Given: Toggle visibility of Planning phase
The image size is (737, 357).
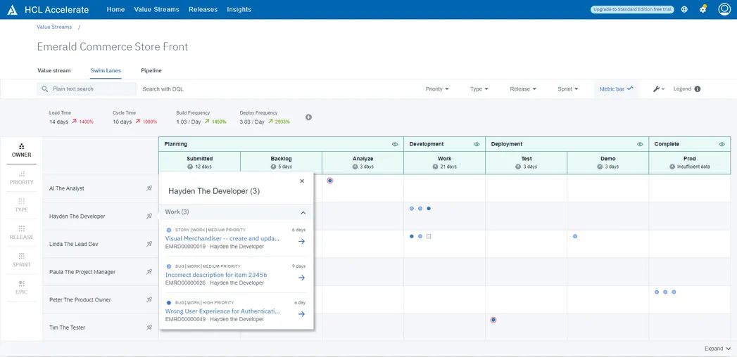Looking at the screenshot, I should point(395,144).
